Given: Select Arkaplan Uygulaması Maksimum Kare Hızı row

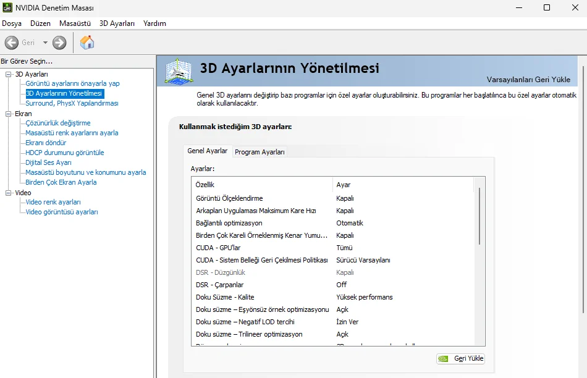Looking at the screenshot, I should point(334,211).
